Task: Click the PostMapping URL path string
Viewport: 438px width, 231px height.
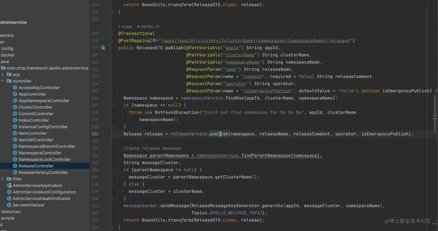Action: coord(256,40)
